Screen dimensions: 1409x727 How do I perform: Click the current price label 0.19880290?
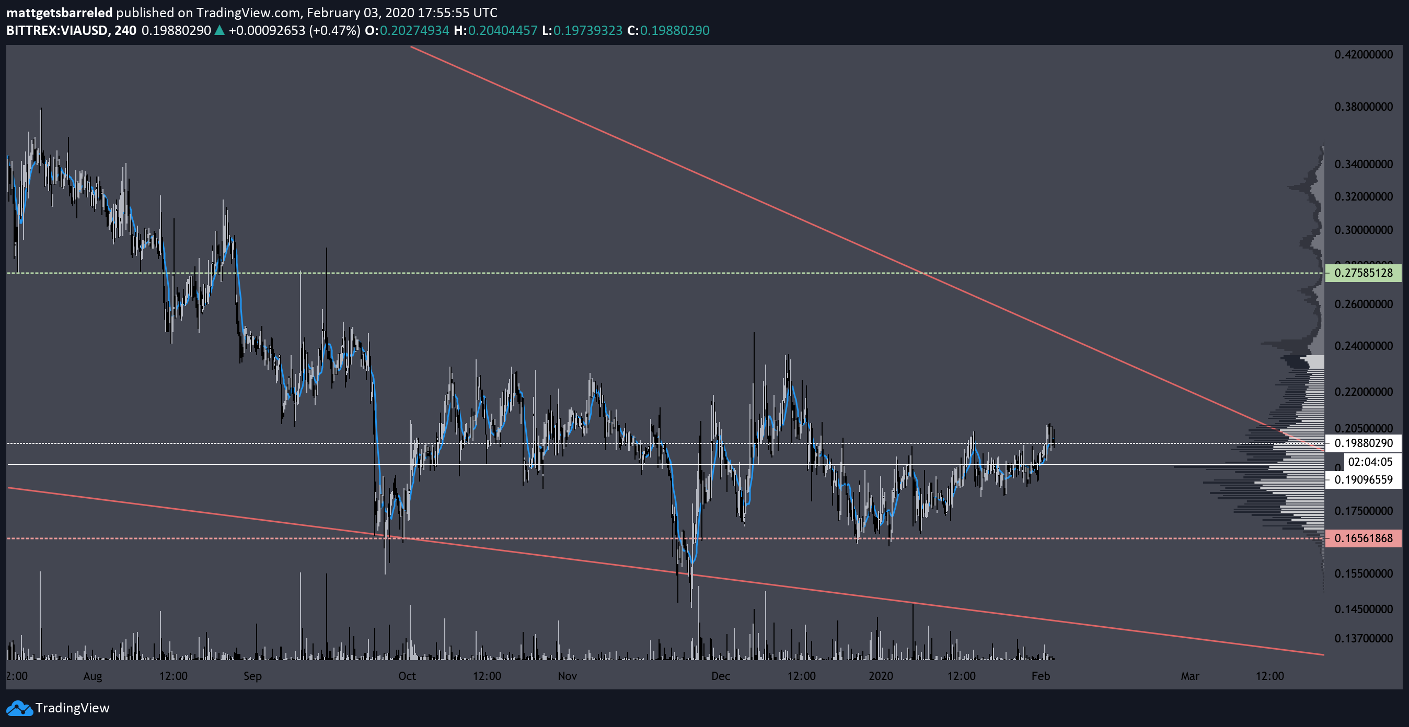click(1363, 443)
